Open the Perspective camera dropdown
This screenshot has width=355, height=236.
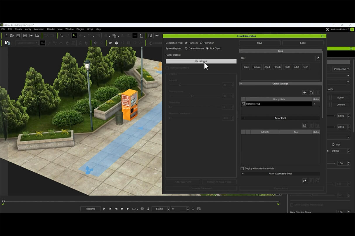342,69
